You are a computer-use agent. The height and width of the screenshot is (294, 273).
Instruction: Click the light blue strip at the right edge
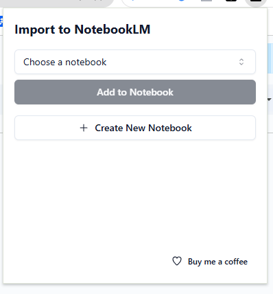tap(270, 58)
